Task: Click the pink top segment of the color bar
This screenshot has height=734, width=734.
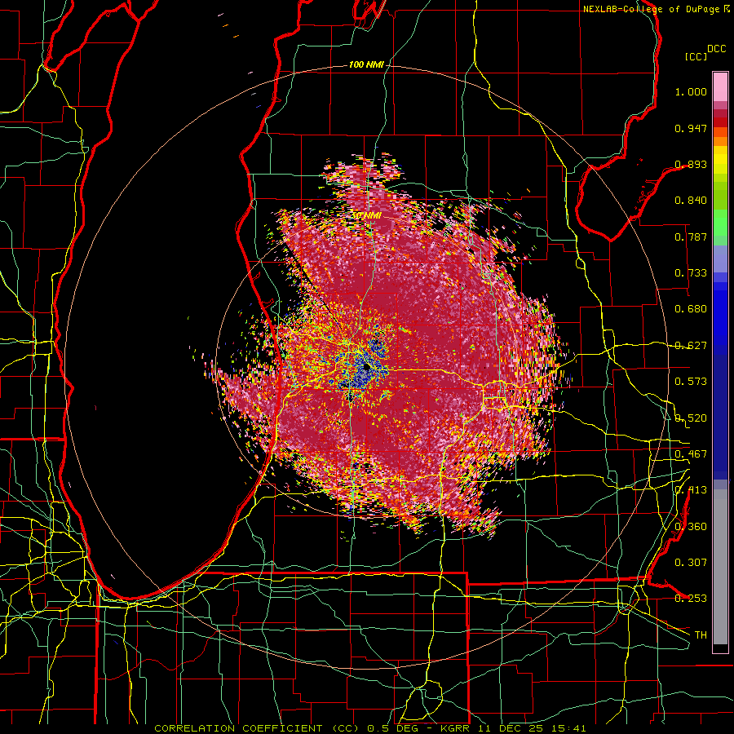Action: click(720, 87)
